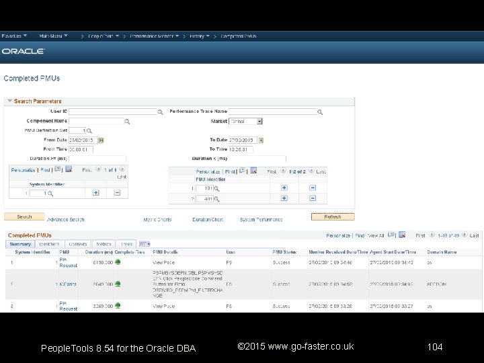
Task: Click View All in Completed PMUs grid
Action: pos(376,235)
